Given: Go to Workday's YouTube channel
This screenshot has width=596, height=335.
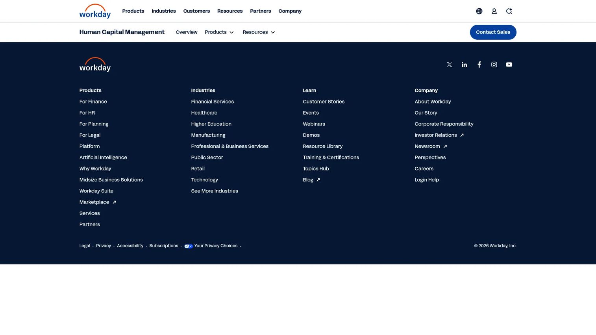Looking at the screenshot, I should [x=509, y=65].
